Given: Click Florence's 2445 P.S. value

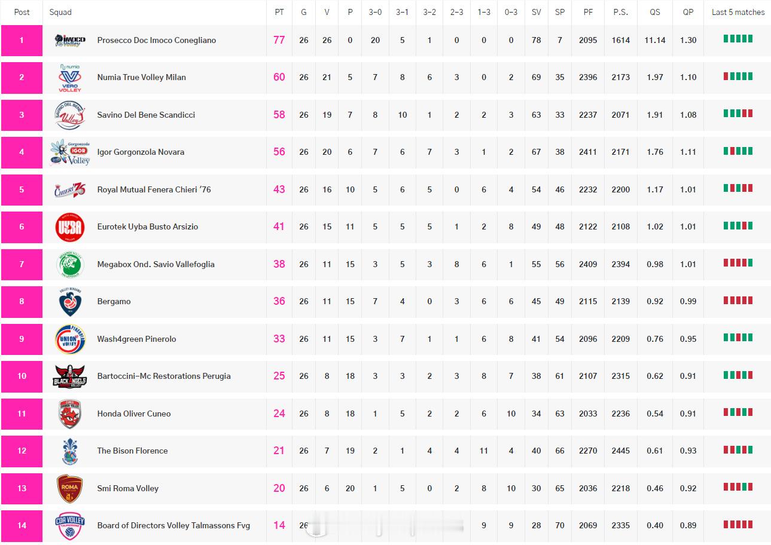Looking at the screenshot, I should coord(621,451).
